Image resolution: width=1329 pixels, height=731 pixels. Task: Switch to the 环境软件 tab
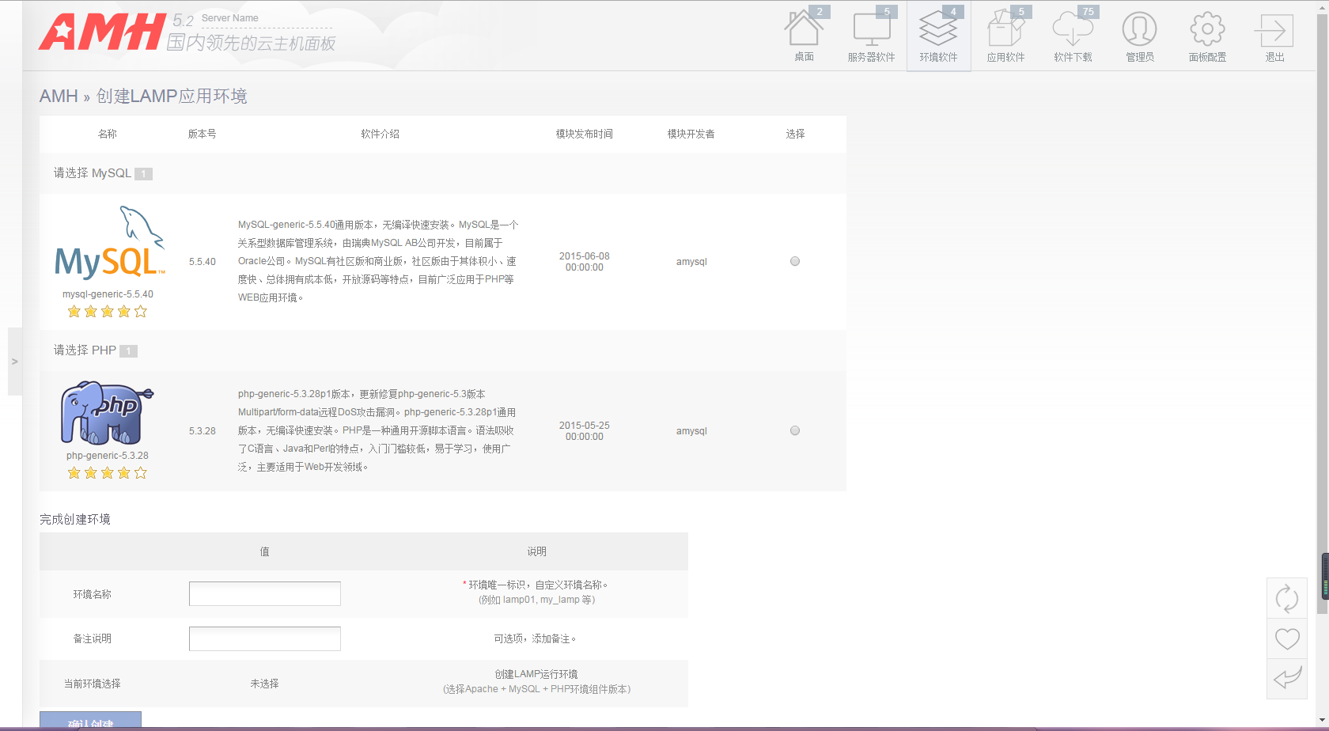pos(938,36)
